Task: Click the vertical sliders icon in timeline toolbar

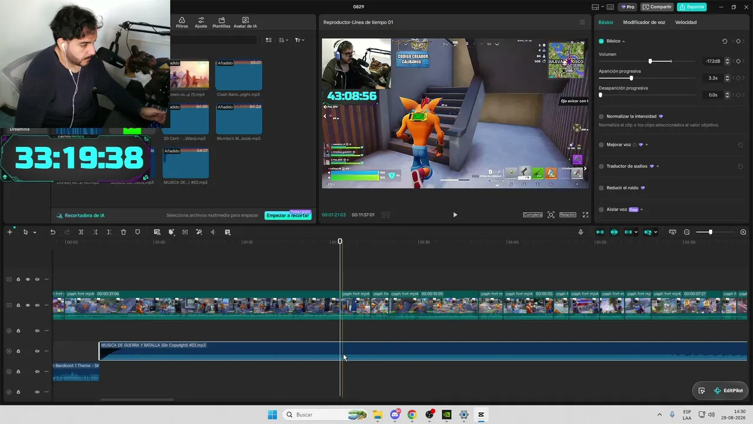Action: tap(185, 232)
